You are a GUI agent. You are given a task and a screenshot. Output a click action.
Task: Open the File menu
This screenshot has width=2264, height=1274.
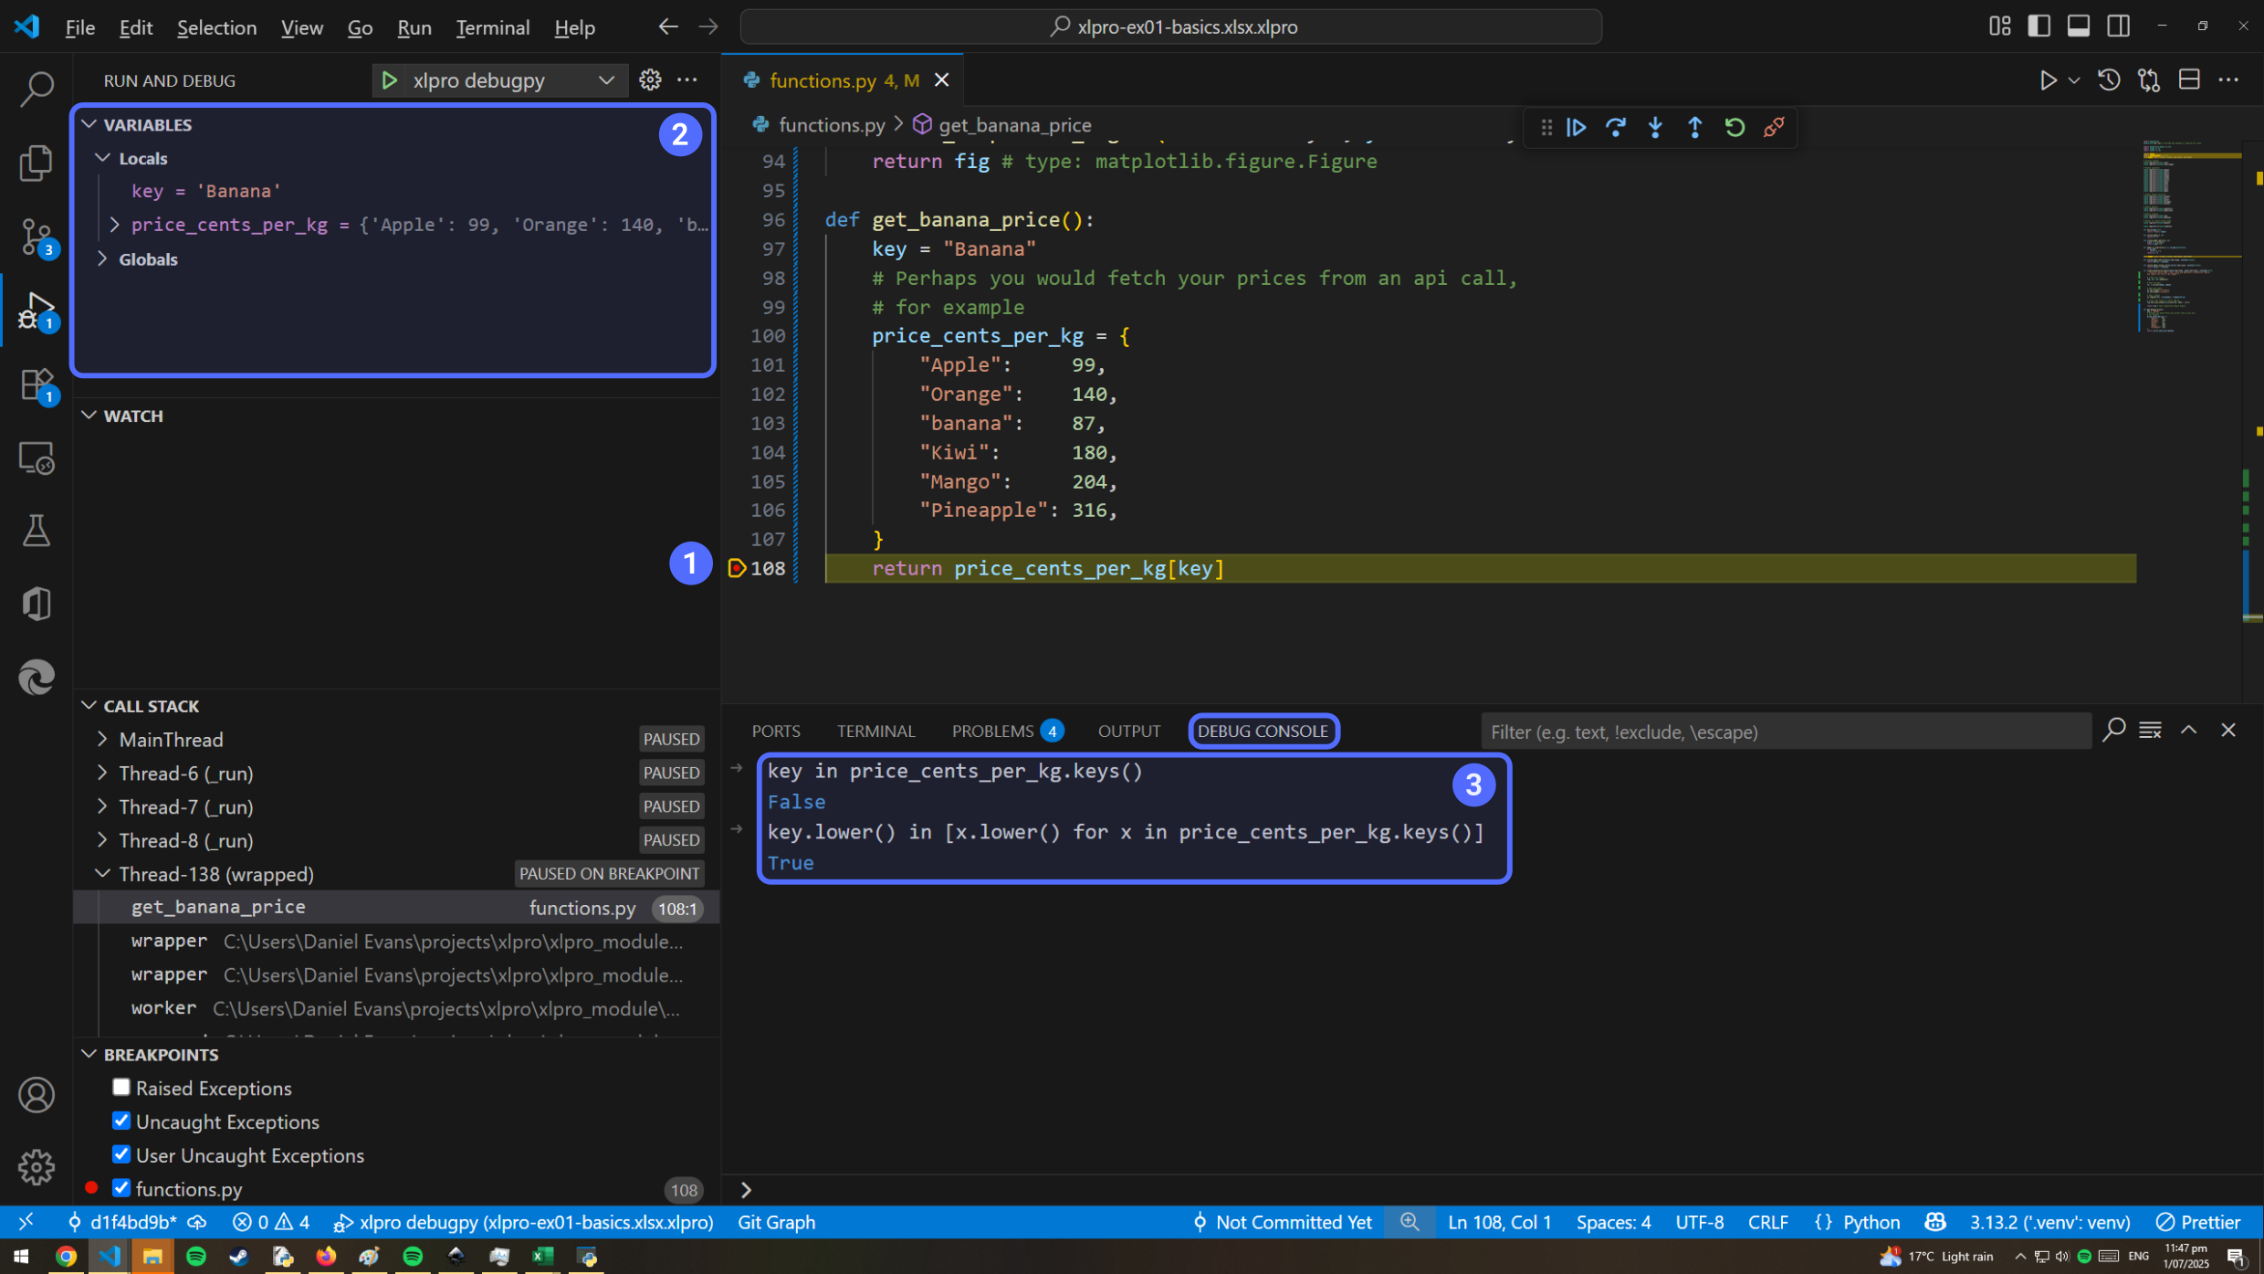[80, 27]
